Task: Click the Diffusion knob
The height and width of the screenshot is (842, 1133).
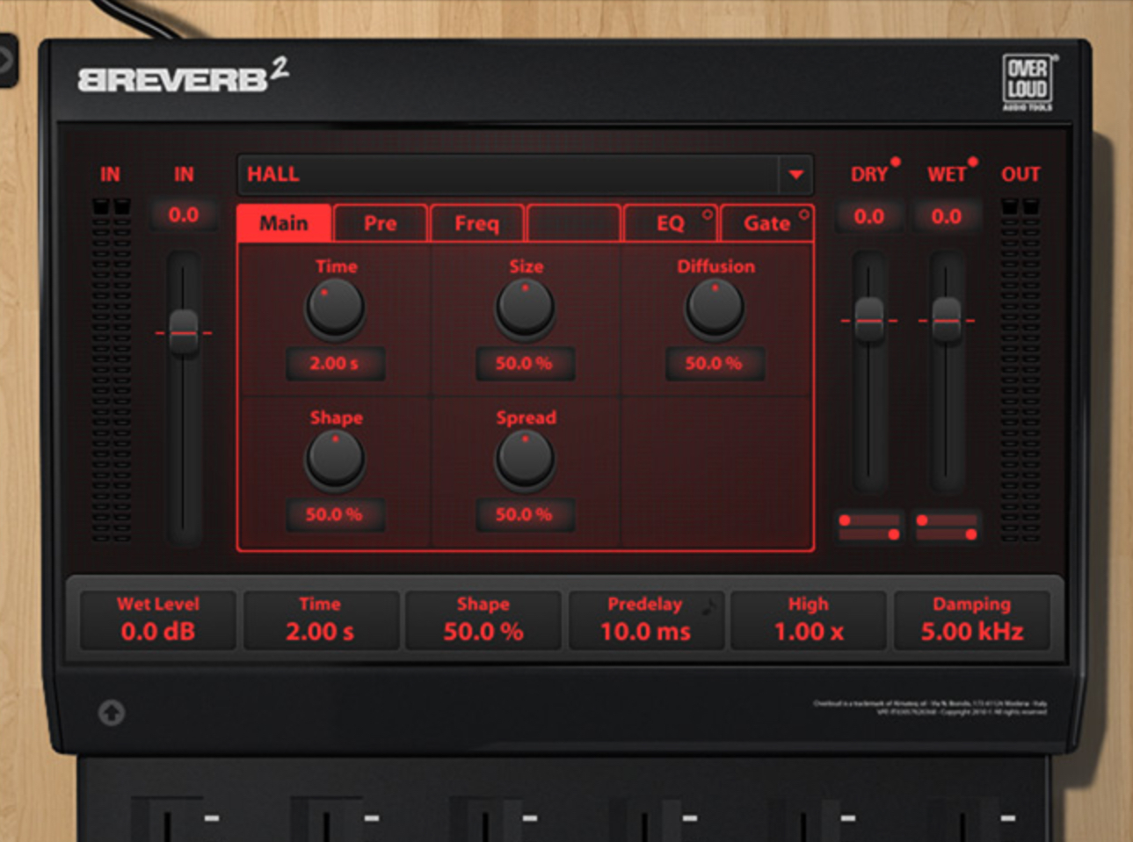Action: [715, 308]
